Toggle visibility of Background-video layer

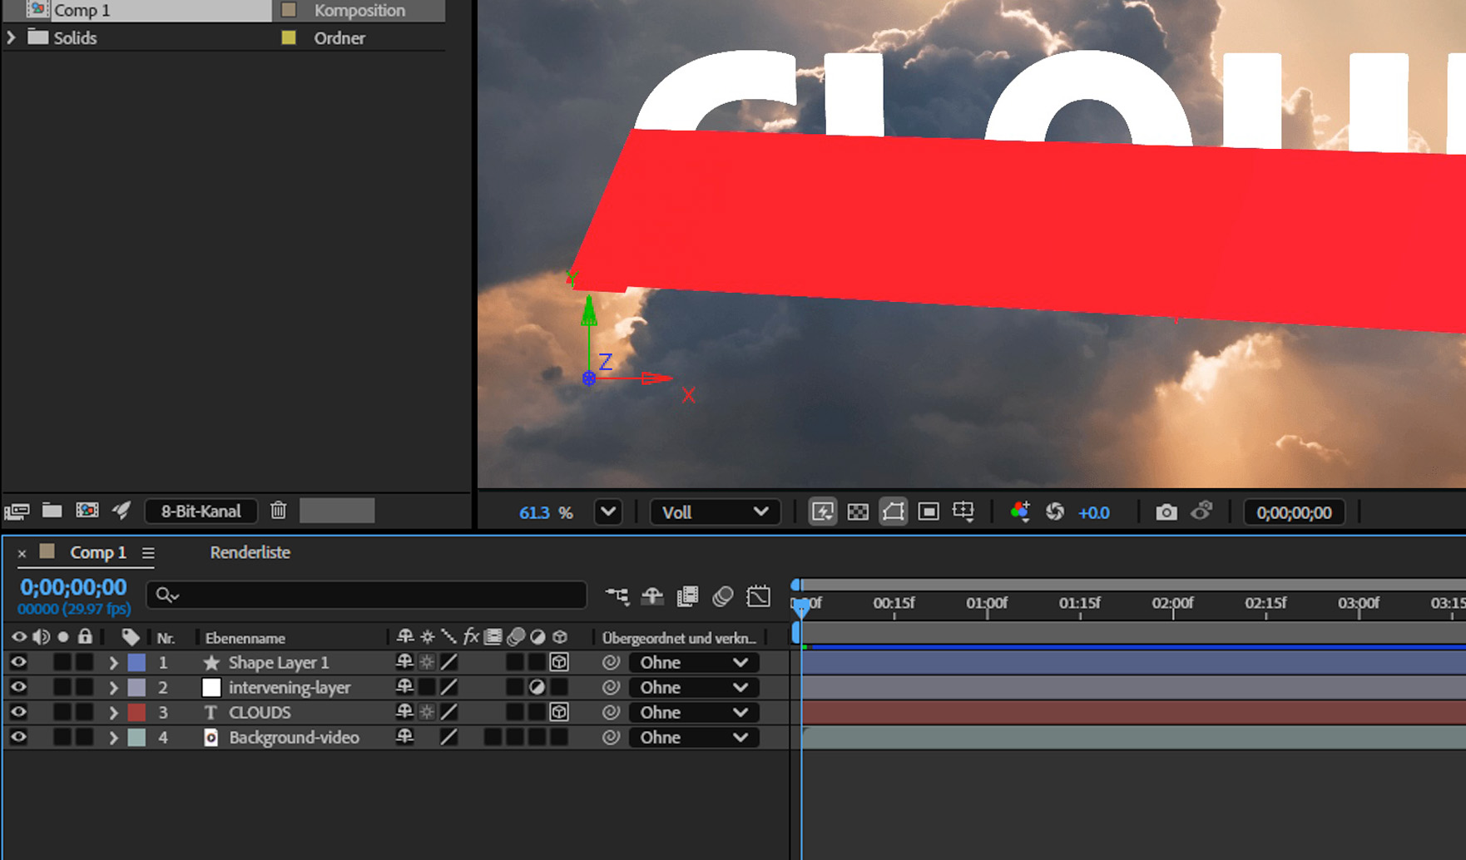[18, 737]
